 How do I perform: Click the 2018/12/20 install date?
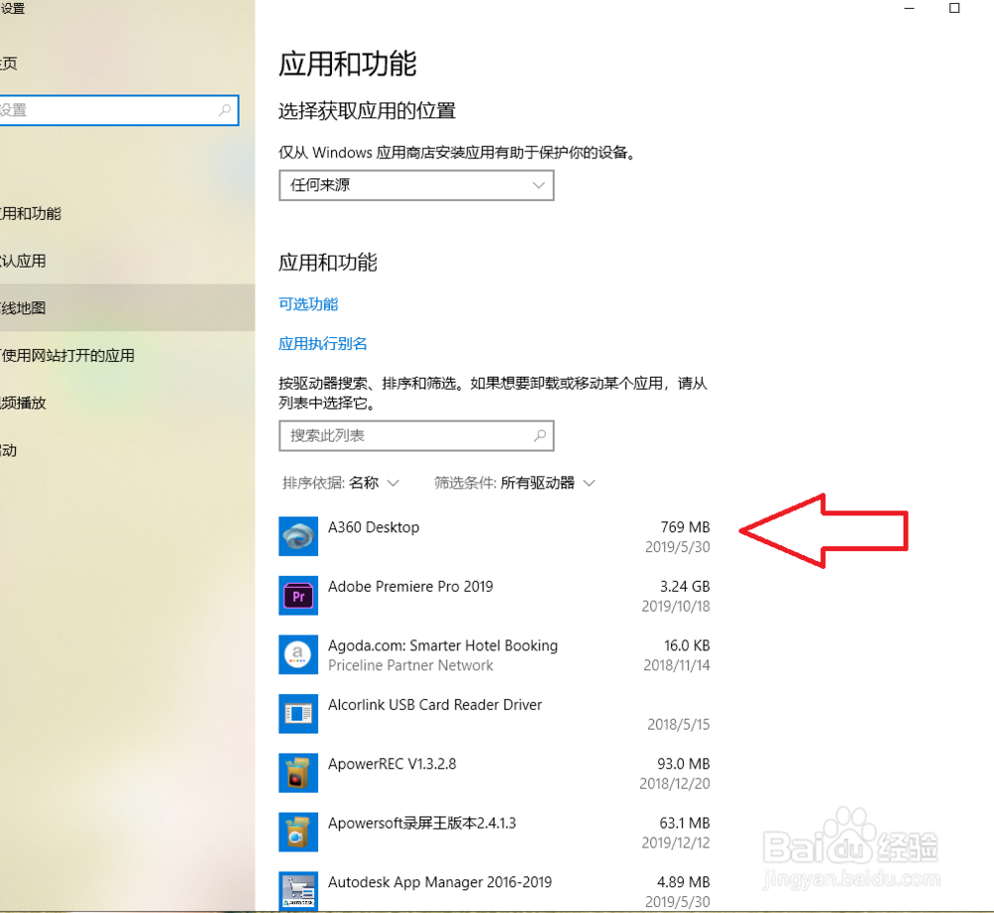point(675,784)
